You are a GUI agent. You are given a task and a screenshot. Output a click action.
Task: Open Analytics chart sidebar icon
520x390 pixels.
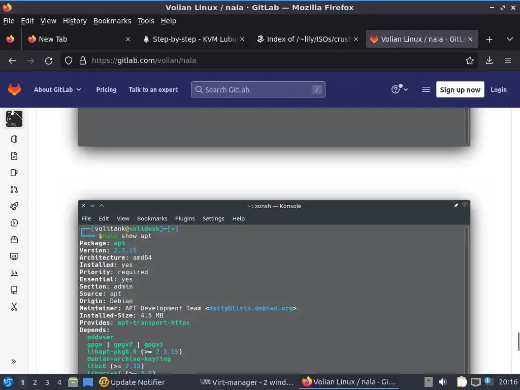coord(14,273)
